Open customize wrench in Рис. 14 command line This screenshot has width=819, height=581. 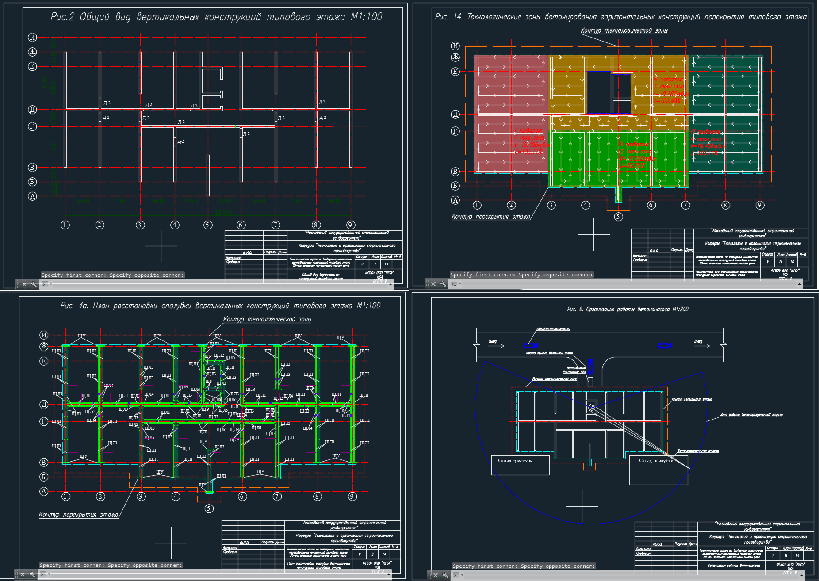point(443,284)
